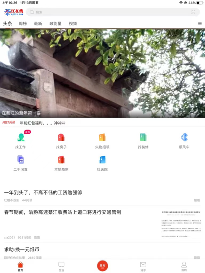Focus the 搜索 search field
The height and width of the screenshot is (273, 205).
click(x=112, y=12)
